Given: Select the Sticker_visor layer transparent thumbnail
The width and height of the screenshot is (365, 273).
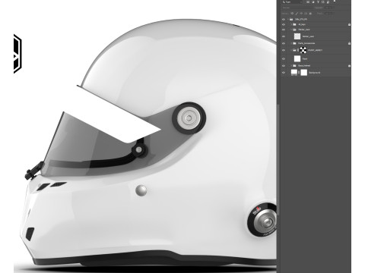Looking at the screenshot, I should pos(297,36).
